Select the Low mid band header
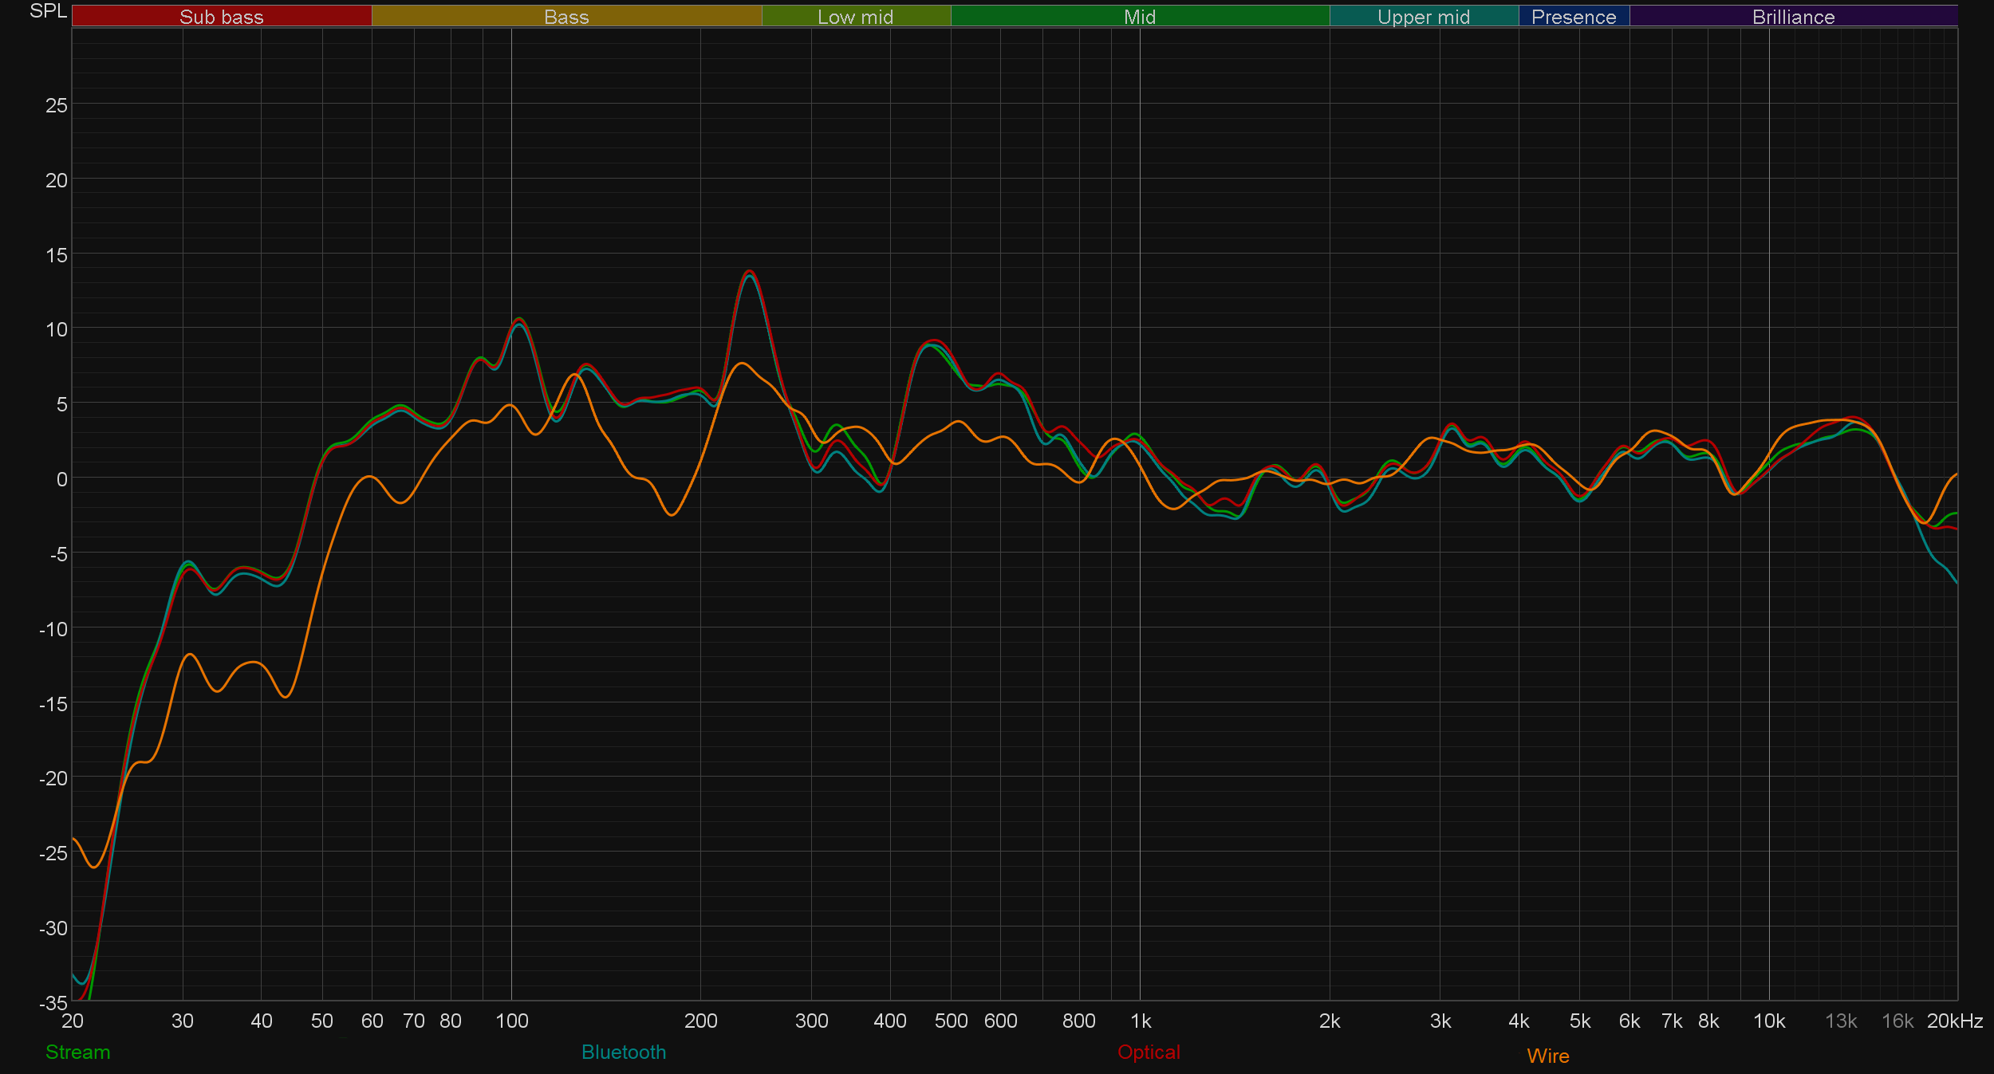The width and height of the screenshot is (1994, 1074). 855,17
